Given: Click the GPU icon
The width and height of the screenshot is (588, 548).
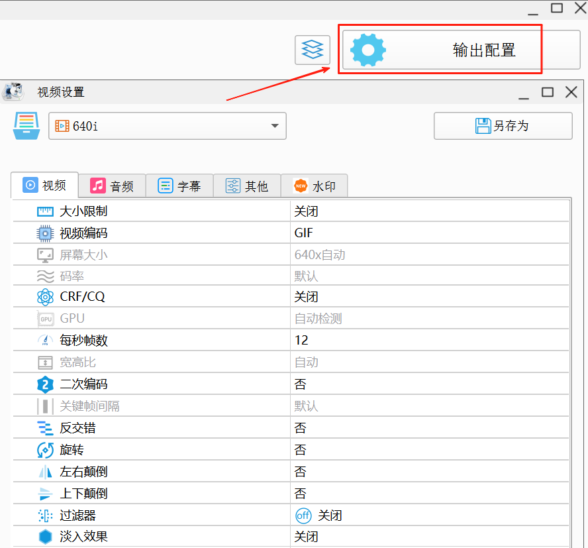Looking at the screenshot, I should [46, 319].
